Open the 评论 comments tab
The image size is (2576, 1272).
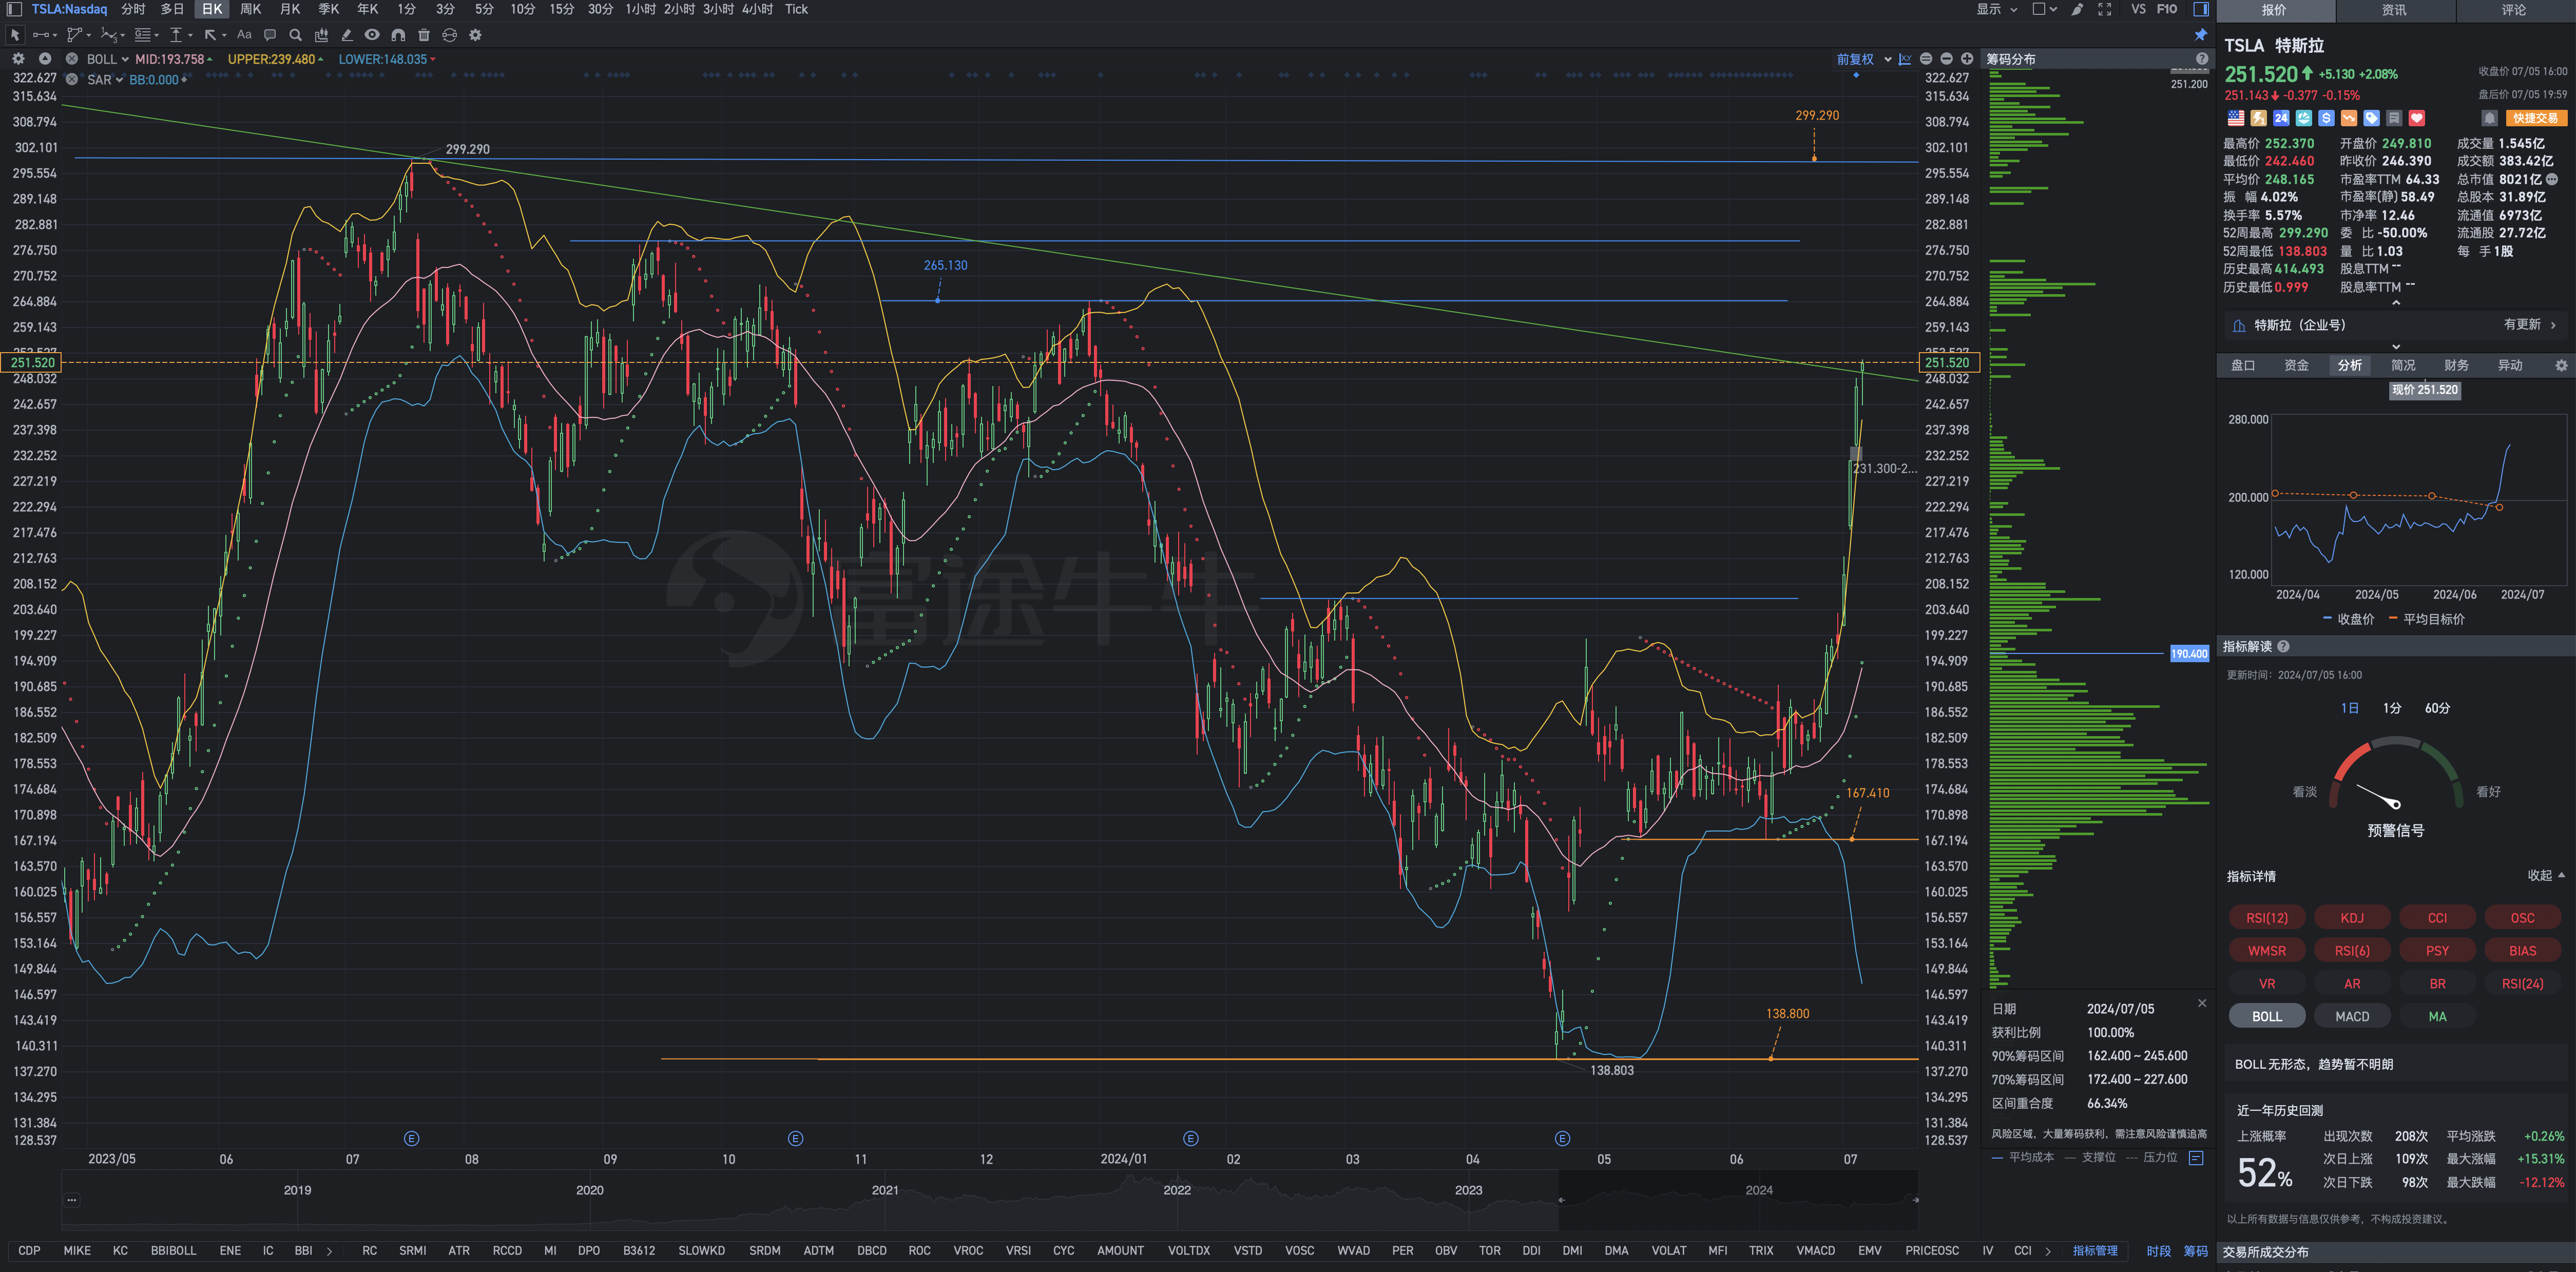2514,10
